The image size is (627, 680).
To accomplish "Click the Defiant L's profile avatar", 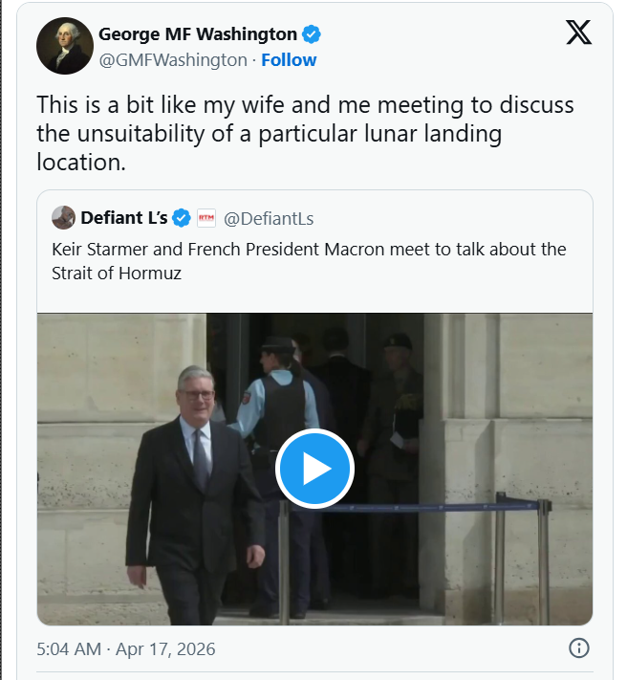I will click(63, 218).
